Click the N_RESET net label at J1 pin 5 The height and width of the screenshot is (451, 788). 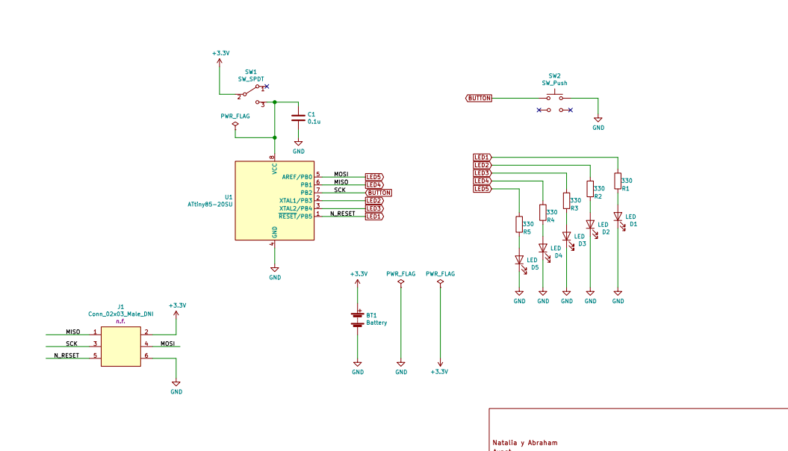click(66, 355)
